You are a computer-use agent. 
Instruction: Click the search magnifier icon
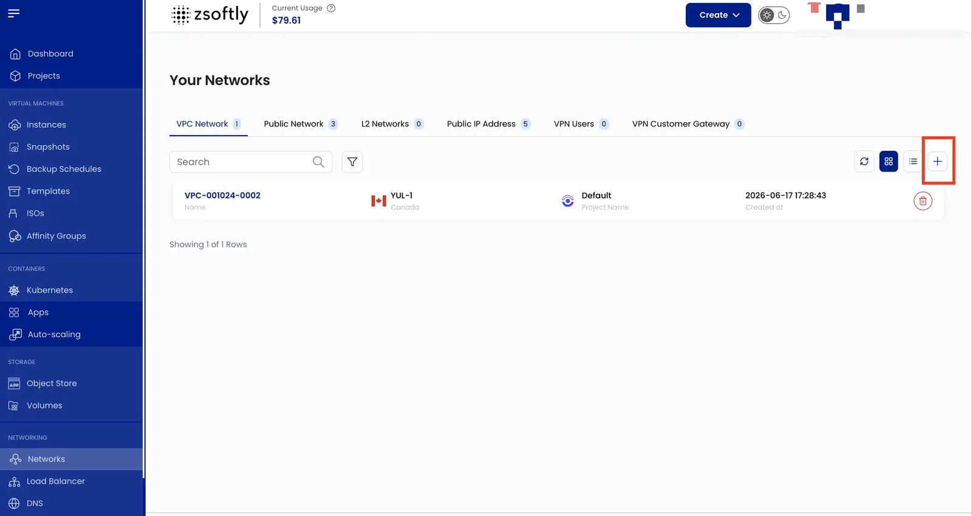click(x=318, y=162)
